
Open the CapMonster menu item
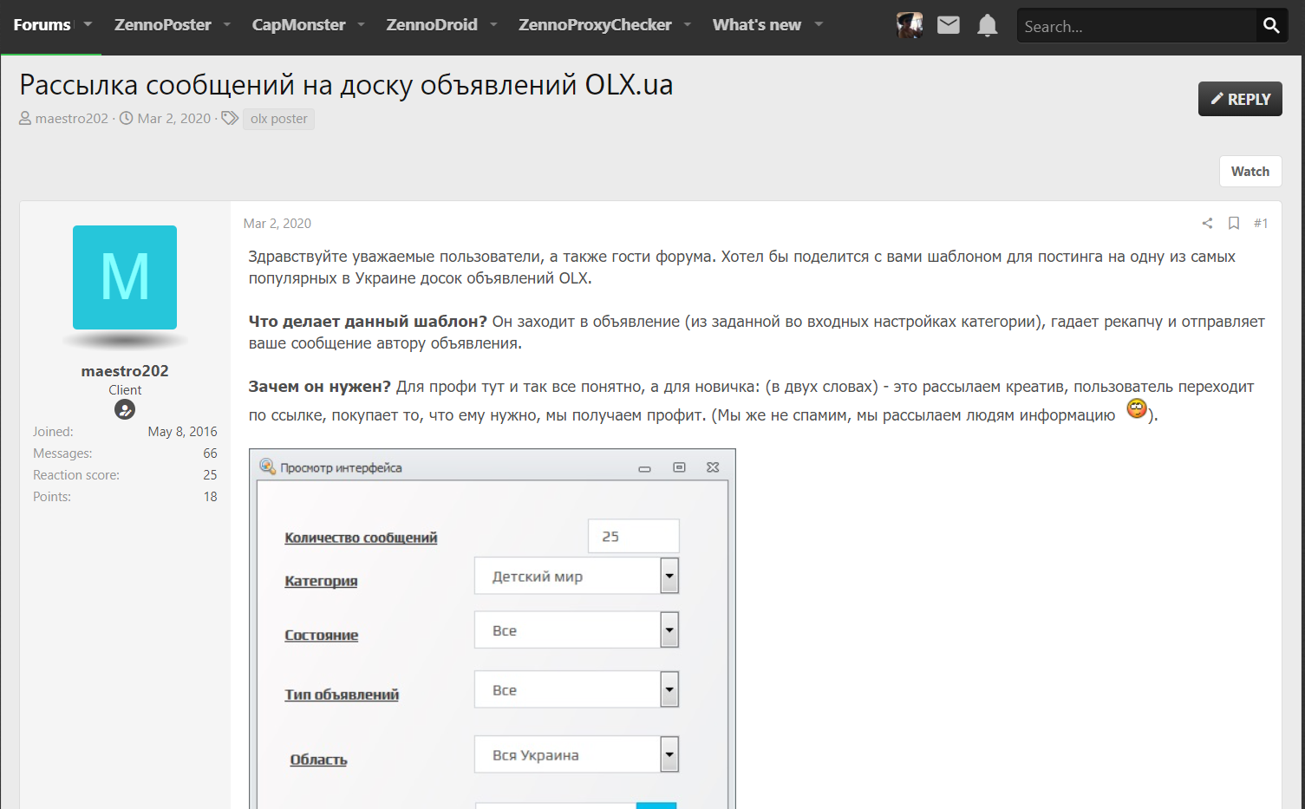click(x=298, y=25)
